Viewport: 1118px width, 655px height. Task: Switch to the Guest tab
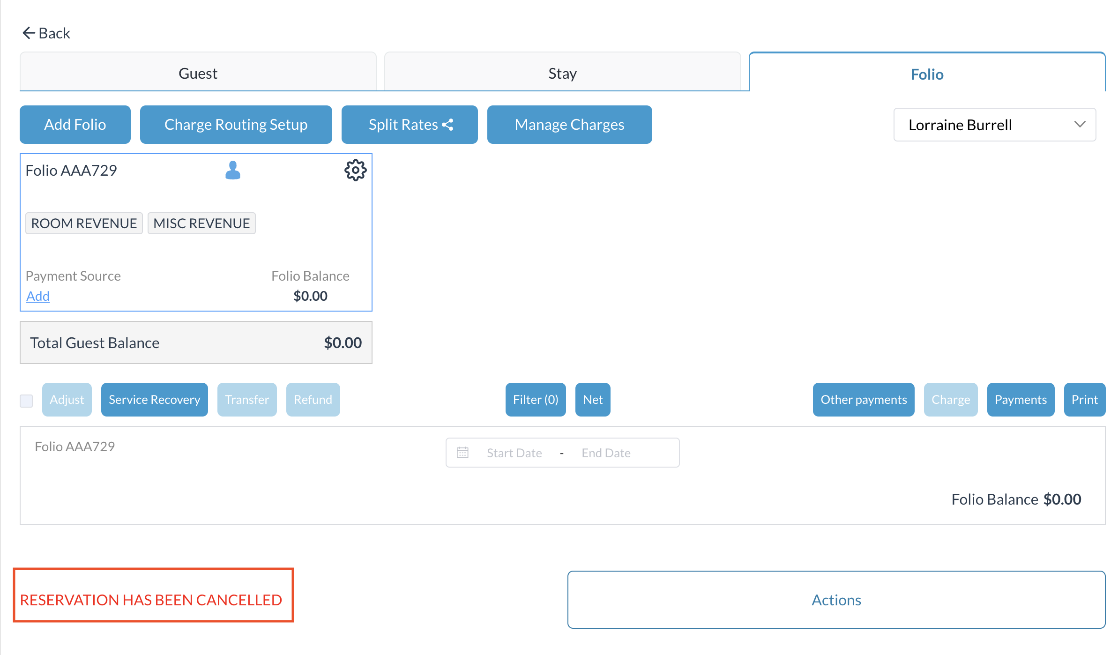(198, 74)
